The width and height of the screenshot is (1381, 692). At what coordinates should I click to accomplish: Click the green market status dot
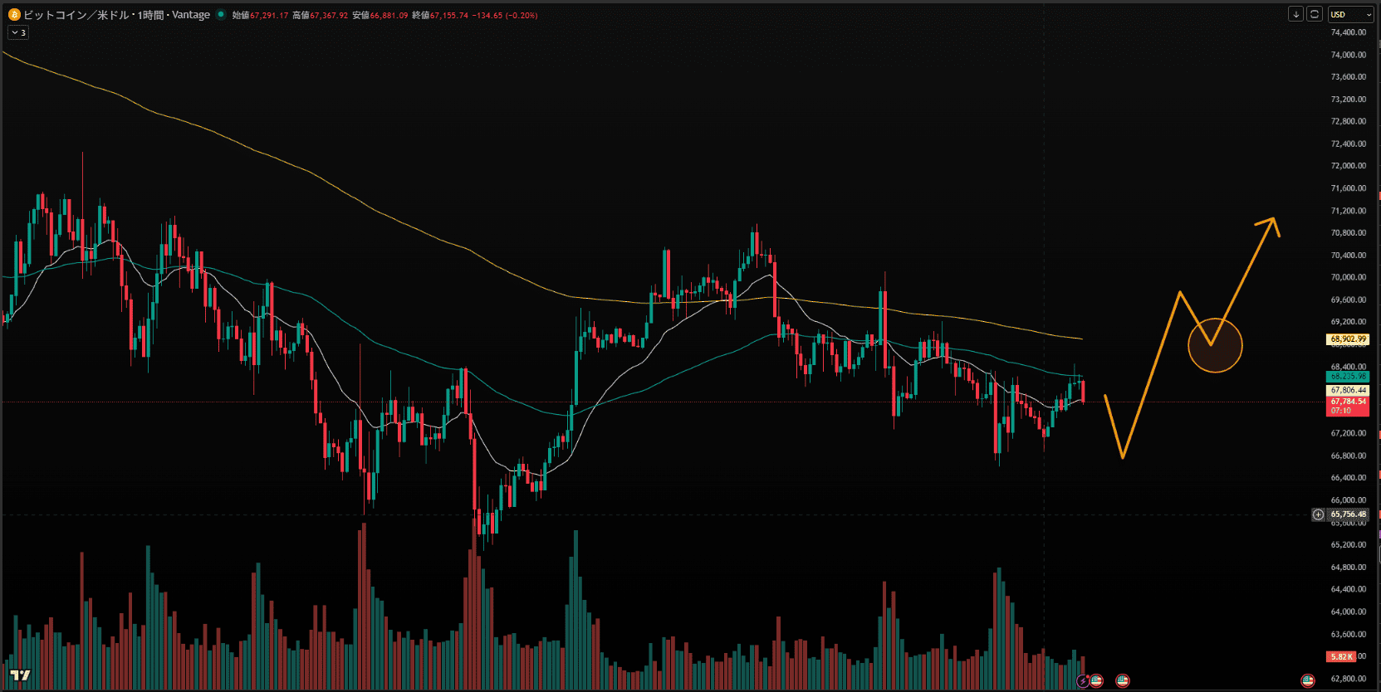click(x=221, y=14)
